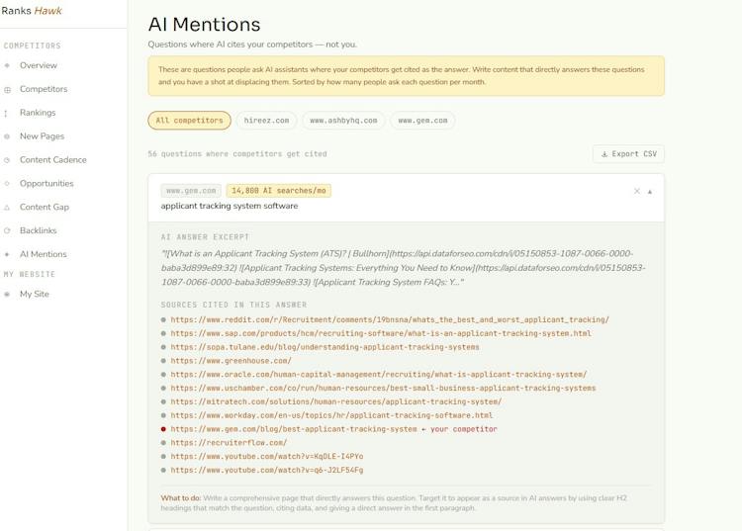Open Opportunities page
This screenshot has width=742, height=531.
(x=46, y=184)
